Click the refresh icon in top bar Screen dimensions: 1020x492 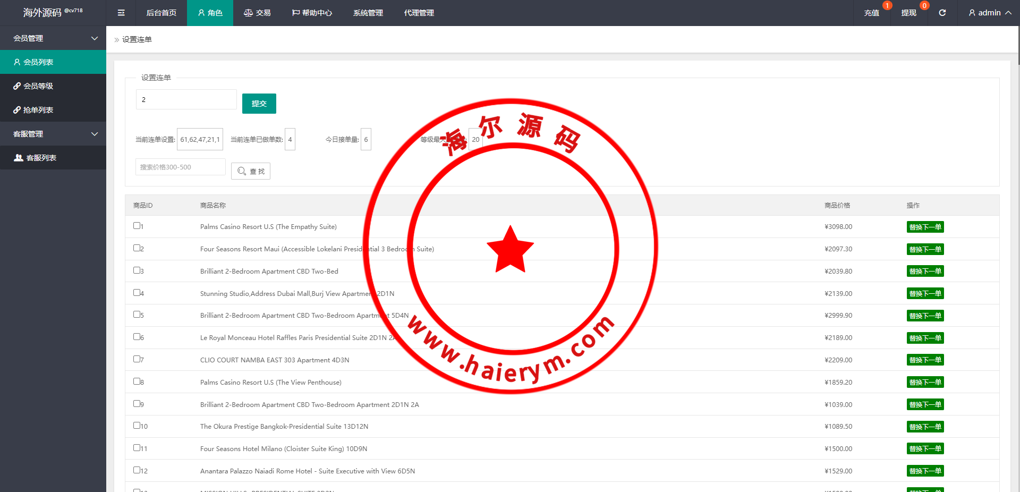coord(942,13)
